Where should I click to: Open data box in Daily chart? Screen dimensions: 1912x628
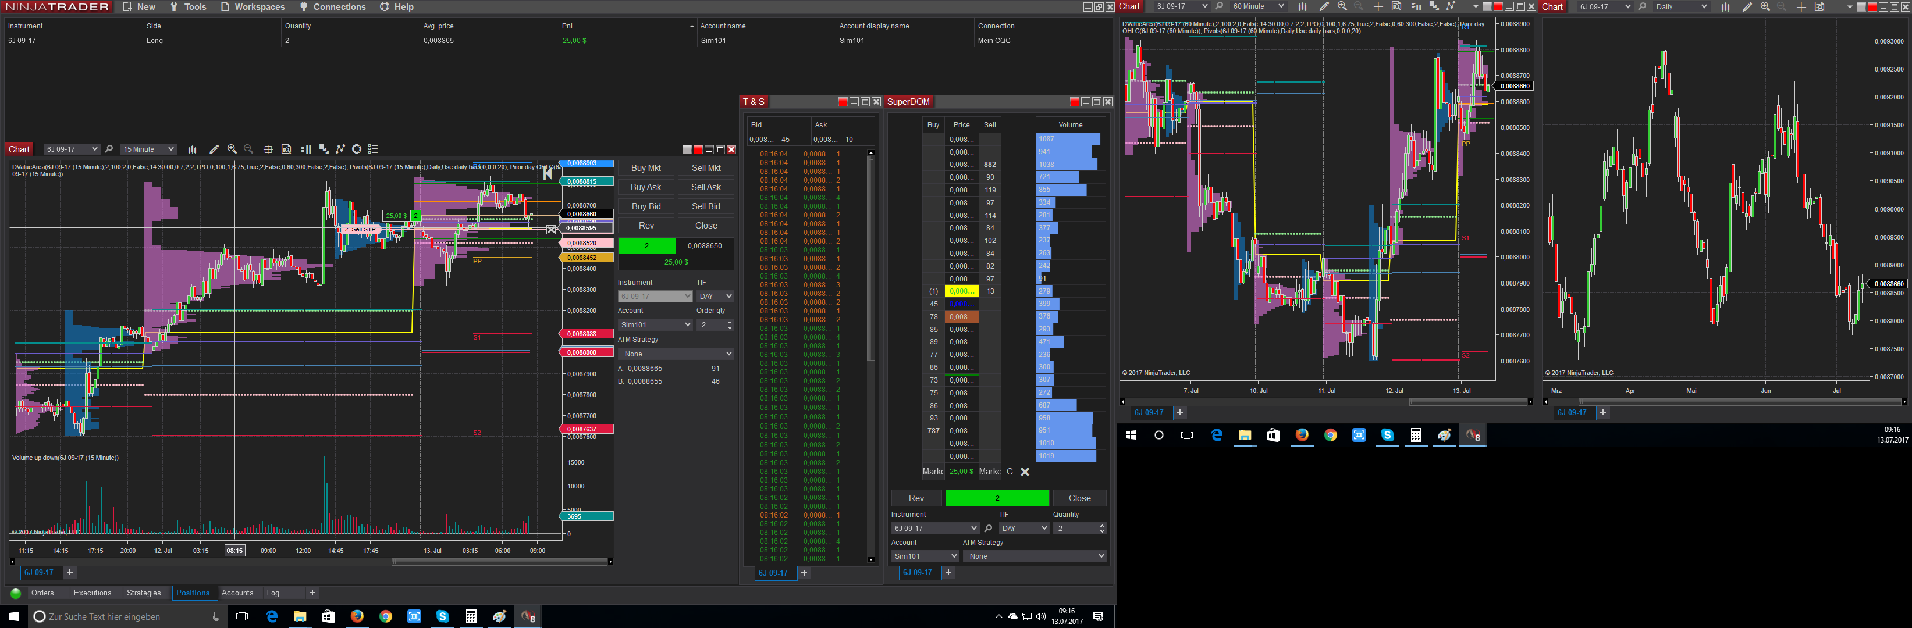coord(1819,6)
